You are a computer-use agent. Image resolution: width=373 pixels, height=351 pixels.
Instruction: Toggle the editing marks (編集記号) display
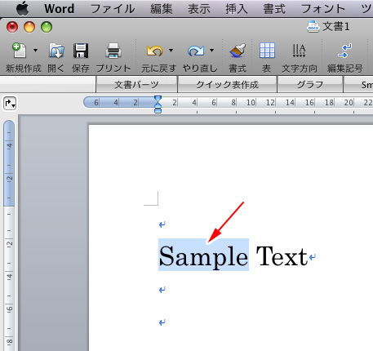tap(345, 51)
